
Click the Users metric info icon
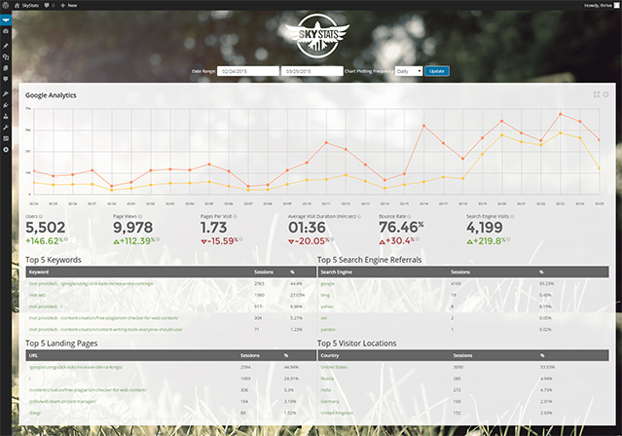tap(41, 217)
